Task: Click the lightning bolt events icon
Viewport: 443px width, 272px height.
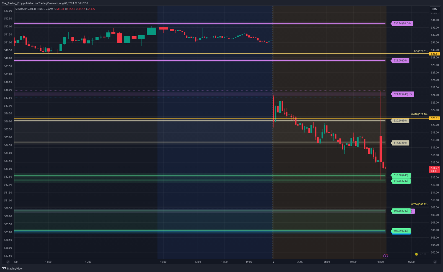Action: click(x=385, y=256)
